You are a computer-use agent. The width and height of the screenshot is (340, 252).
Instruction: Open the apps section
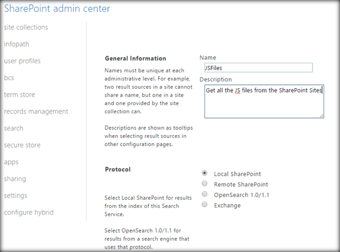coord(11,162)
